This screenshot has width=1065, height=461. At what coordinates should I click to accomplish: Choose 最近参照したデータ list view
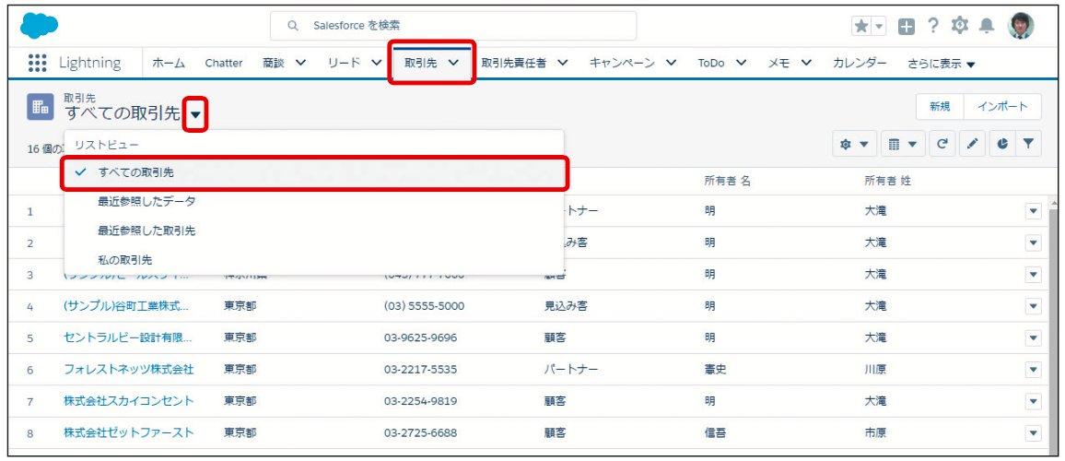[x=314, y=201]
